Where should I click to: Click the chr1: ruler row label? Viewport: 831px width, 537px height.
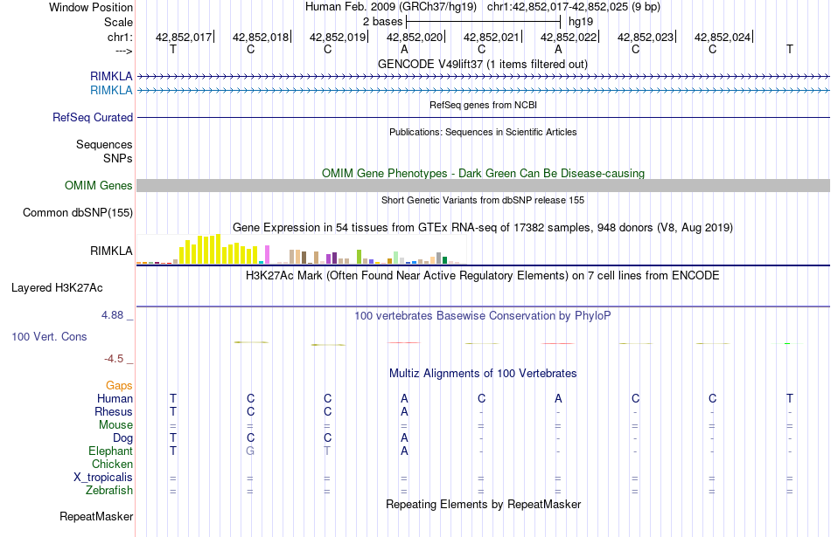120,37
